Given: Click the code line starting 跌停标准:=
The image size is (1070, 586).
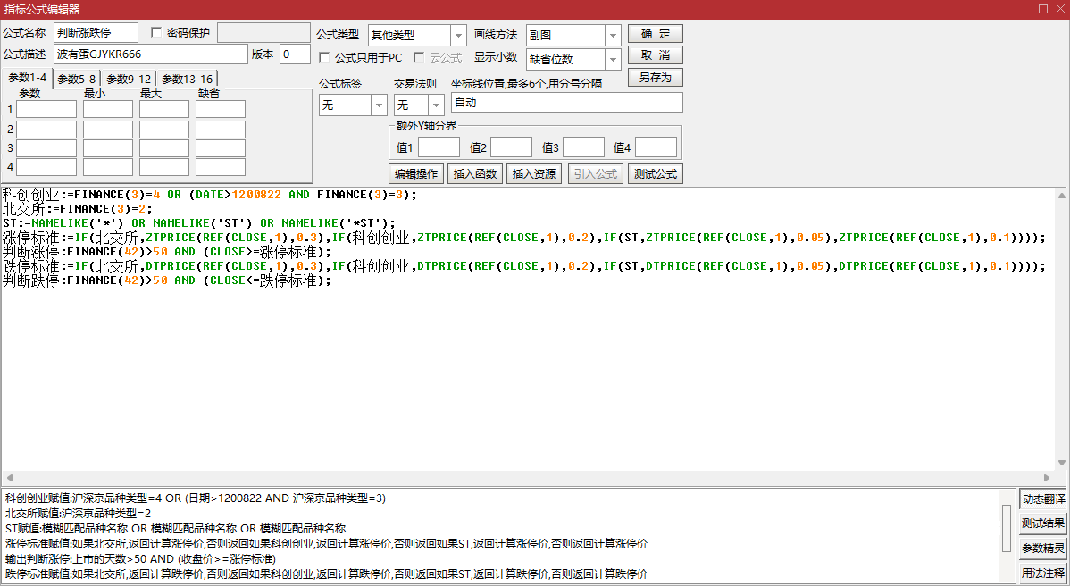Looking at the screenshot, I should click(524, 266).
